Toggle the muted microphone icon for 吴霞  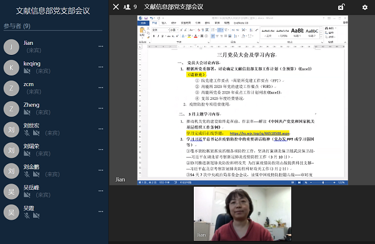[27, 215]
